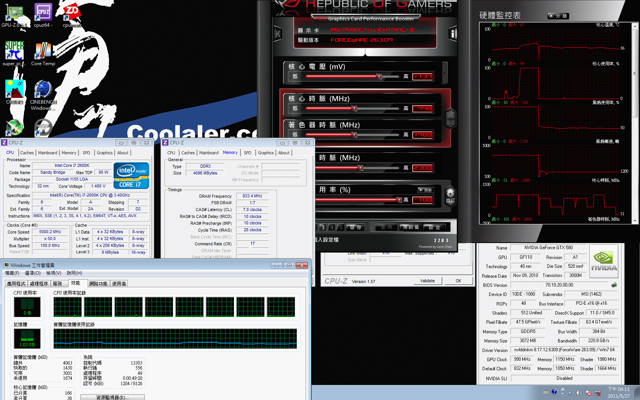Open the custom fan gear icon
Image resolution: width=640 pixels, height=400 pixels.
450,194
